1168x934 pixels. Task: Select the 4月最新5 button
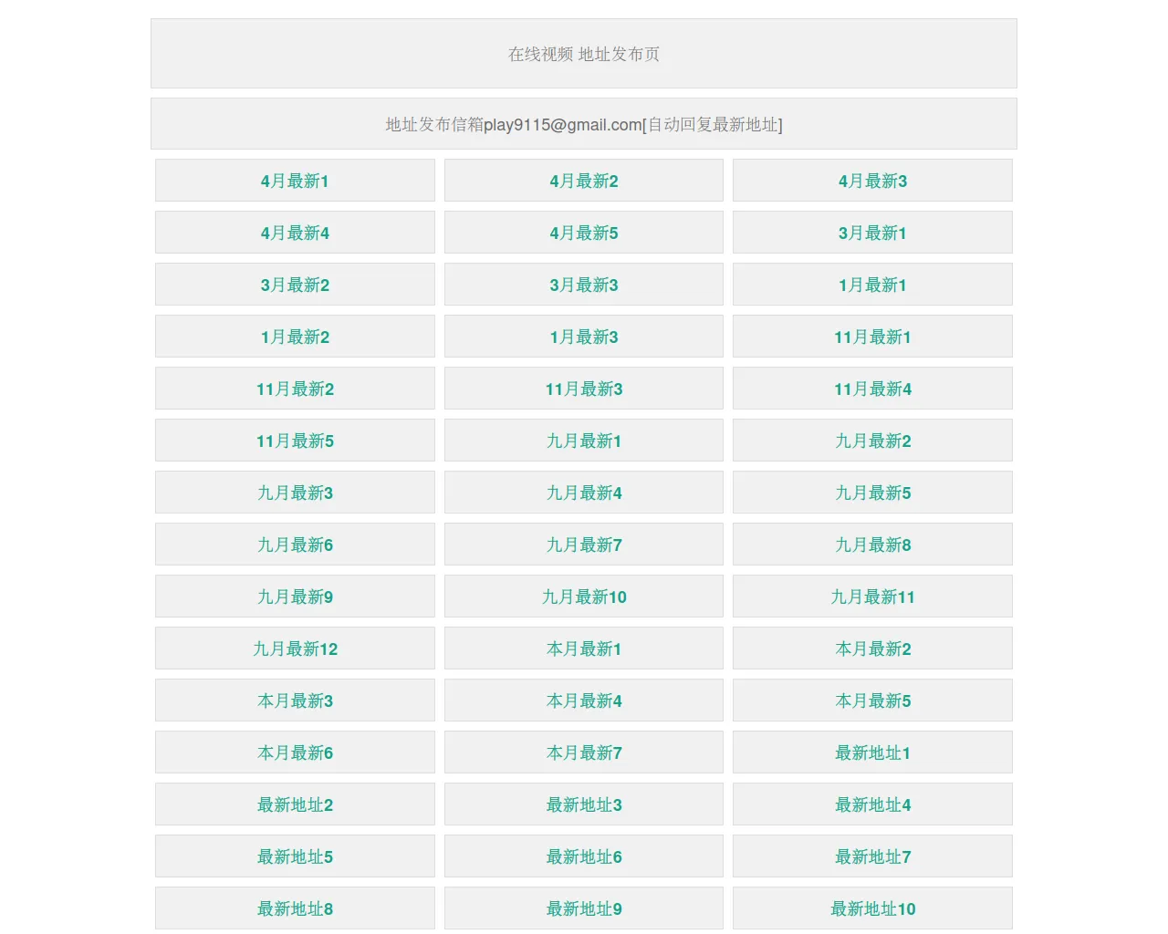[x=584, y=233]
